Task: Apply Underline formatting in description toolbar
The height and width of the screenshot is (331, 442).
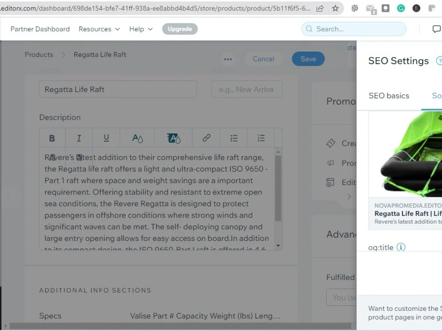Action: coord(106,138)
